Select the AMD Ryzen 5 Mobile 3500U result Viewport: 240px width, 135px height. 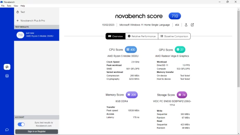coord(37,35)
